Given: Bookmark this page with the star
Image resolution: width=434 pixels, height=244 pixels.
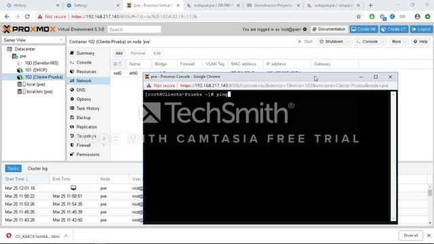Looking at the screenshot, I should tap(359, 16).
